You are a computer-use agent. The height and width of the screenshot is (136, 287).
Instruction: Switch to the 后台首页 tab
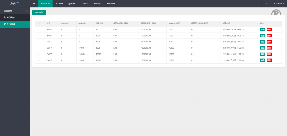pos(45,4)
